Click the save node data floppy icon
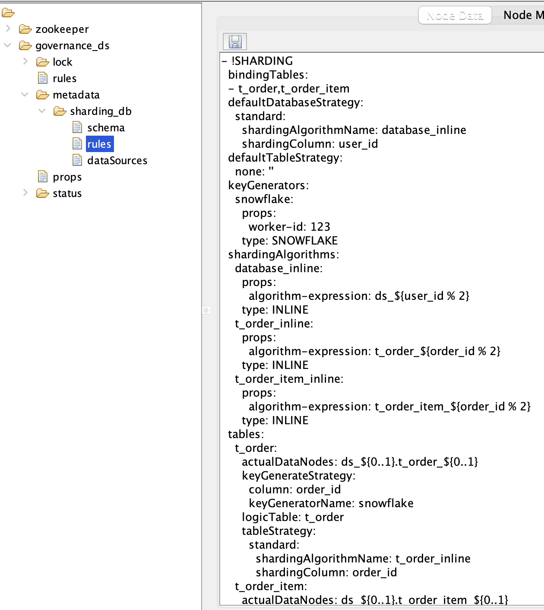The image size is (544, 610). coord(234,41)
